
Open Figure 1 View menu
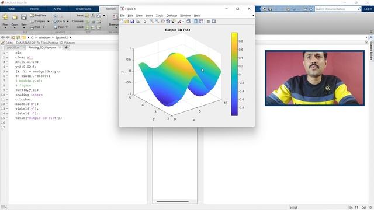tap(139, 16)
